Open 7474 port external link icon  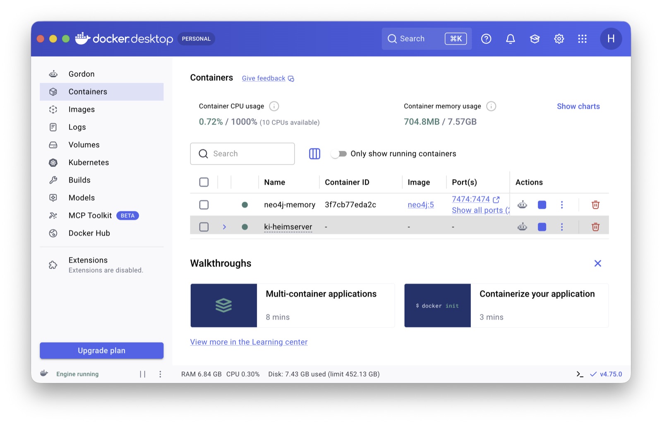click(x=496, y=200)
